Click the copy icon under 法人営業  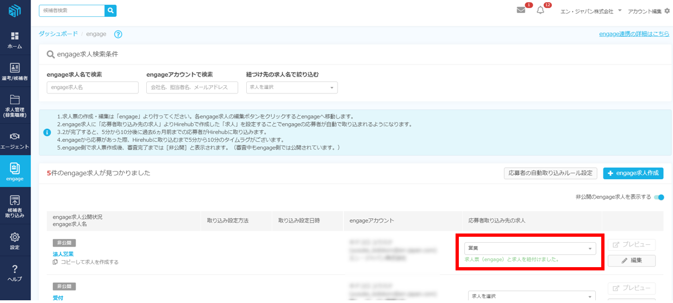pyautogui.click(x=55, y=262)
